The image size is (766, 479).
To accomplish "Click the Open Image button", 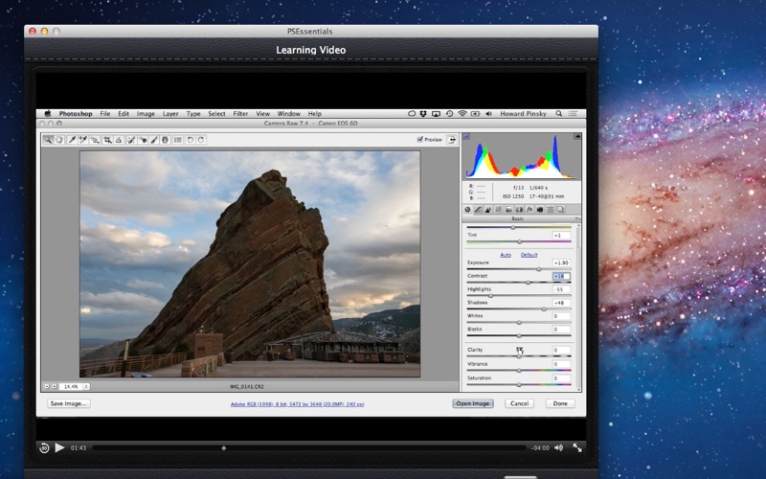I will [x=472, y=403].
